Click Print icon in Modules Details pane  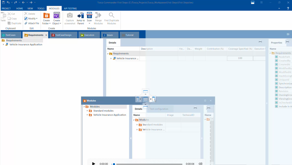[195, 108]
